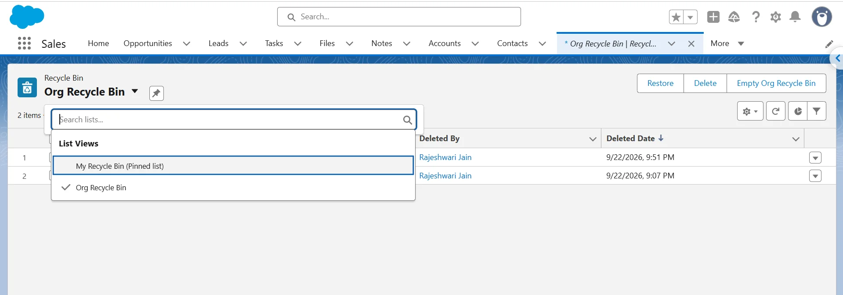Click Empty Org Recycle Bin button
This screenshot has height=295, width=843.
coord(776,83)
